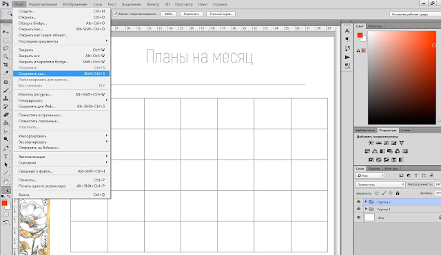This screenshot has width=441, height=255.
Task: Click the 100% zoom button
Action: pos(168,14)
